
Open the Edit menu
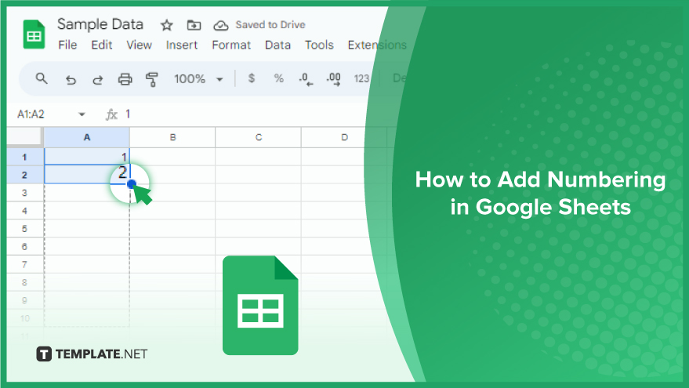101,45
